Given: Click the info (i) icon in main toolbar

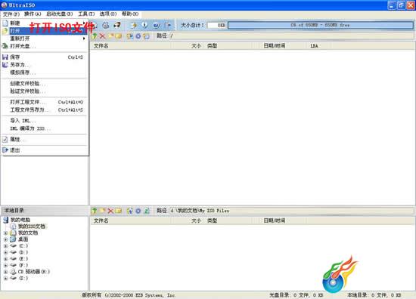Looking at the screenshot, I should click(x=144, y=25).
